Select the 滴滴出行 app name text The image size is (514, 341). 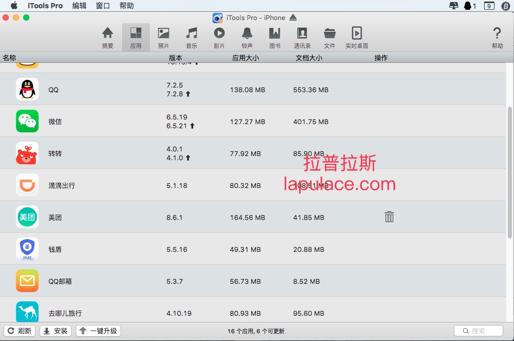62,185
